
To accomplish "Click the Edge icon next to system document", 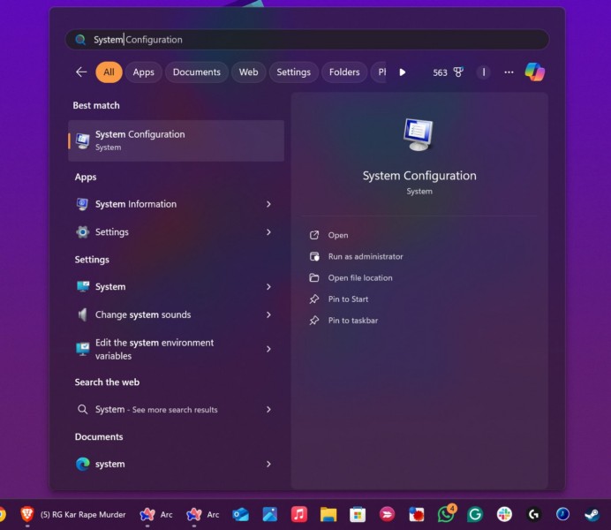I will click(83, 464).
